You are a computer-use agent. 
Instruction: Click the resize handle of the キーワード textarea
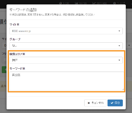[123, 89]
